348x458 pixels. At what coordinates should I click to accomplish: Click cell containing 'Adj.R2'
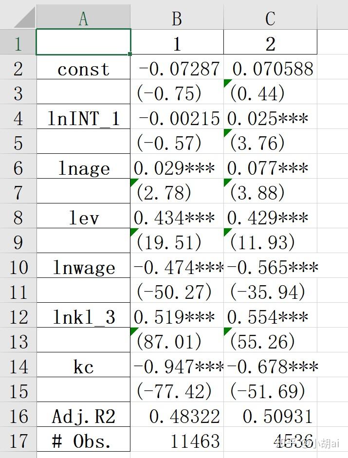coord(83,415)
